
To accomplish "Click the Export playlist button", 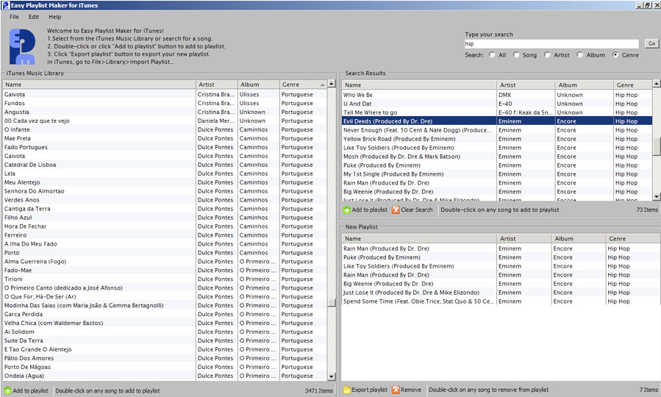I will click(365, 390).
